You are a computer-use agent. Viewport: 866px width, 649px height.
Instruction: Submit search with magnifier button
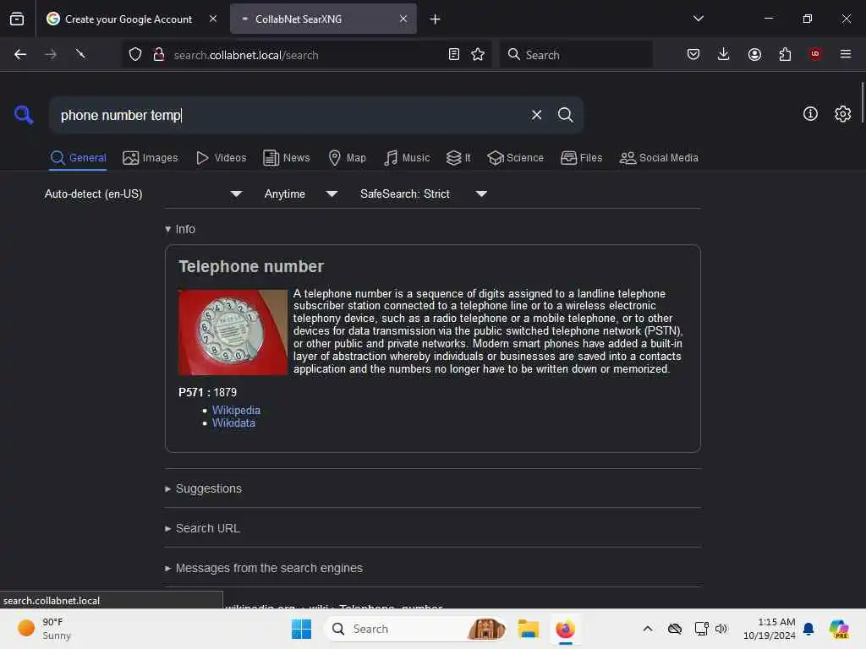[x=565, y=115]
